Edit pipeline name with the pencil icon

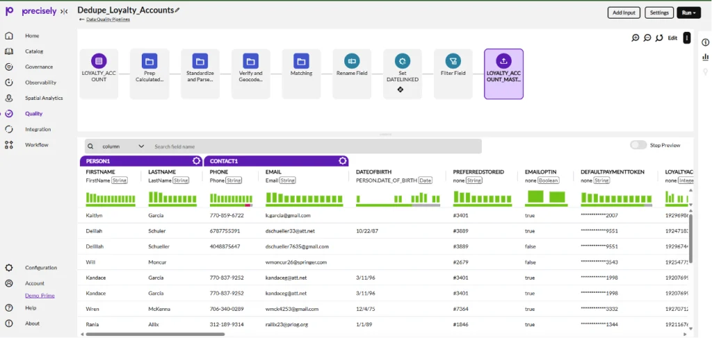(x=177, y=10)
